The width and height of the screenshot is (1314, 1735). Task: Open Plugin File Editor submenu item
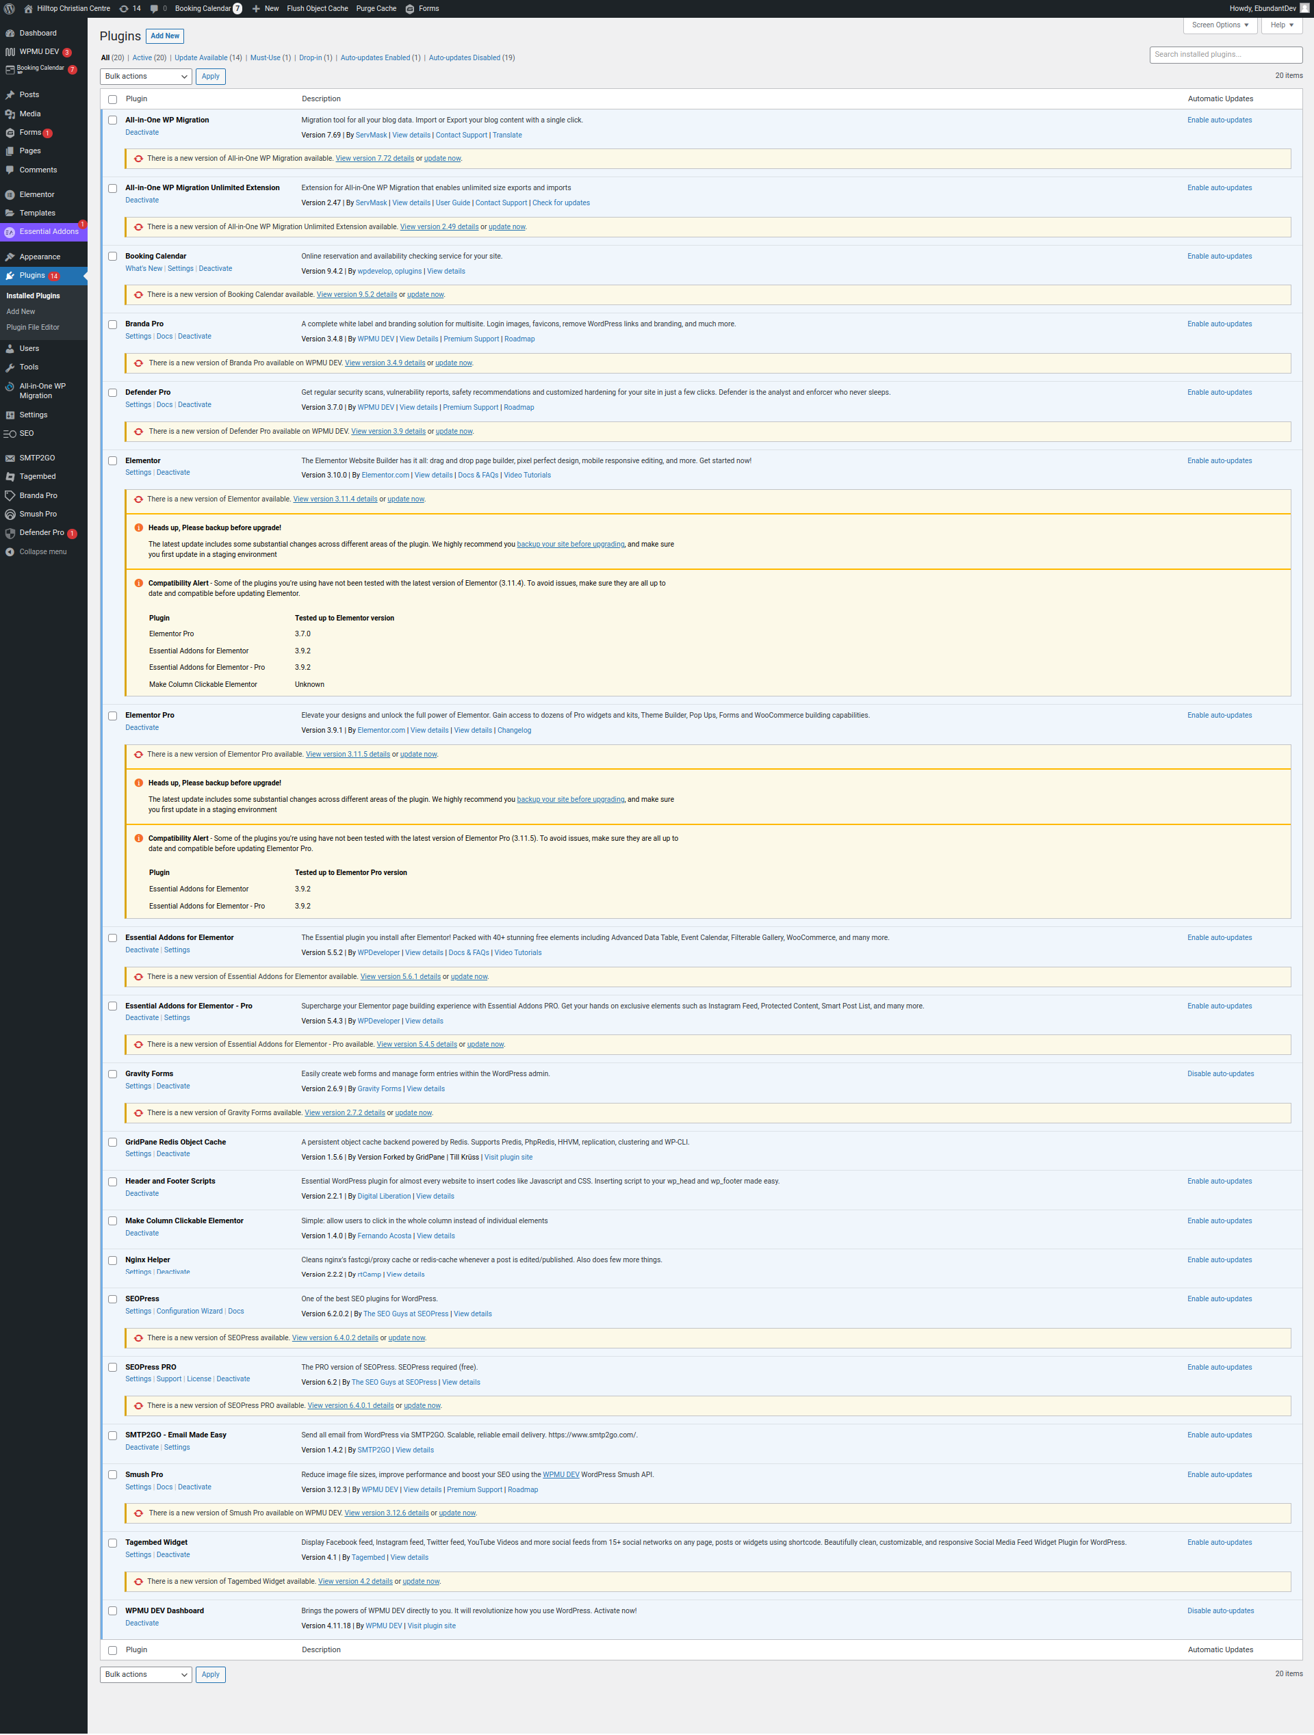(33, 328)
